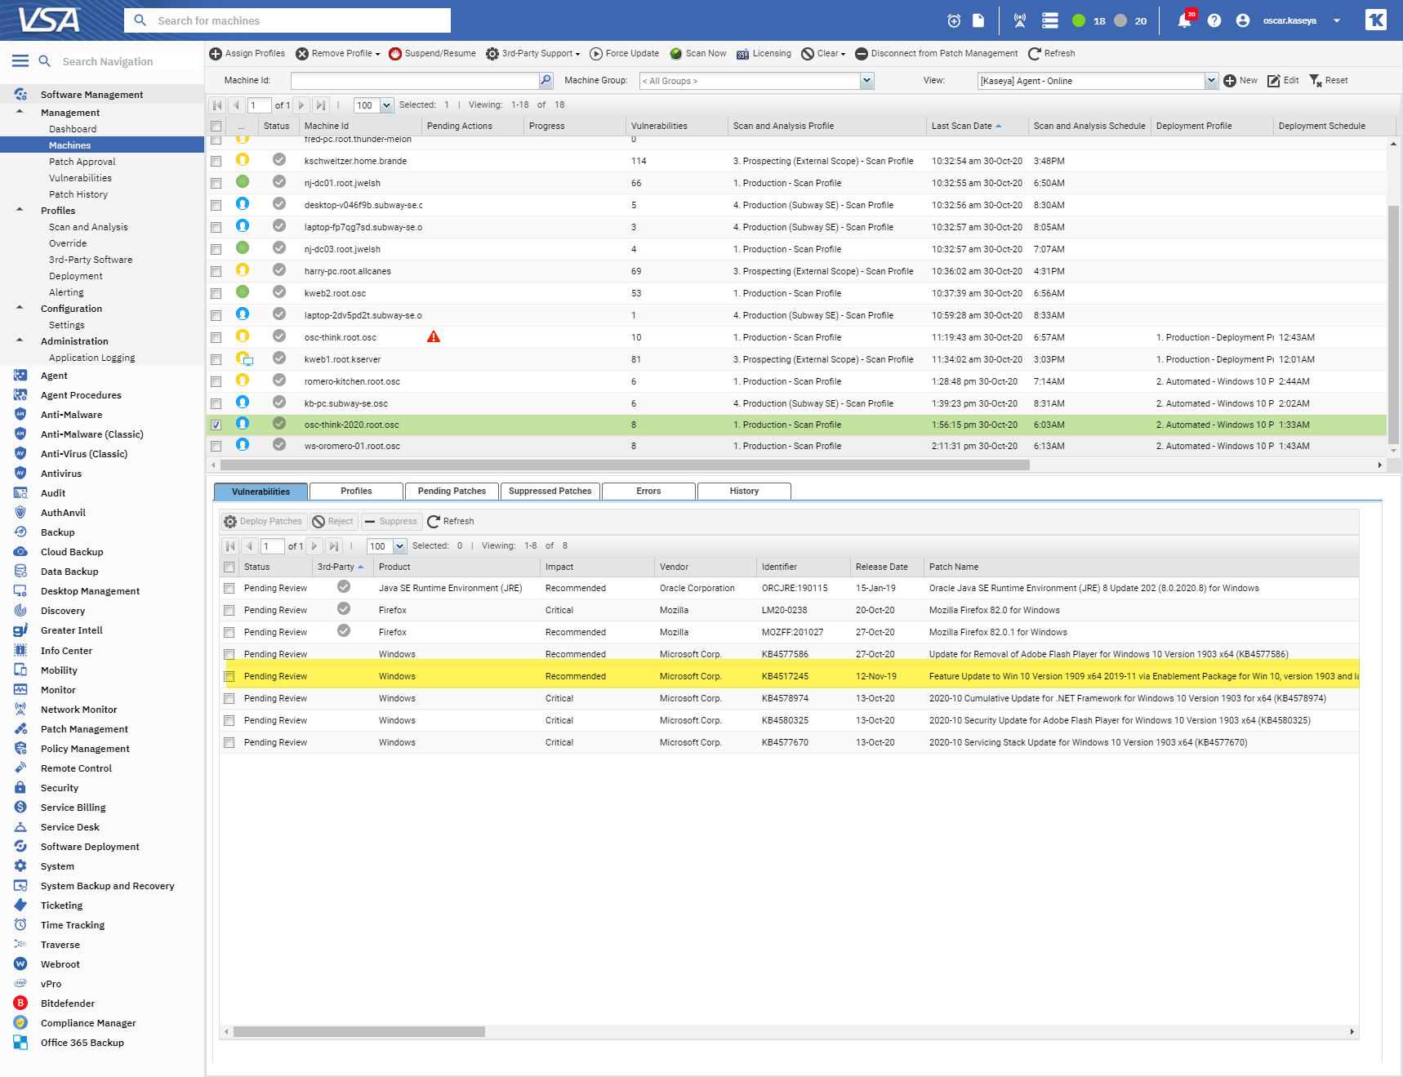Check the Java SE Runtime Environment row checkbox
This screenshot has width=1403, height=1077.
[229, 588]
